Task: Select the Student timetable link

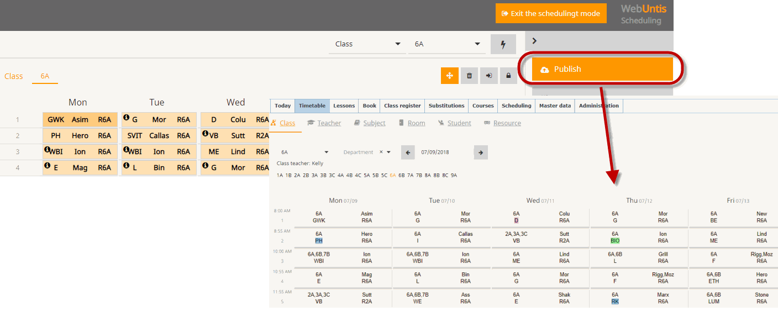Action: point(460,123)
